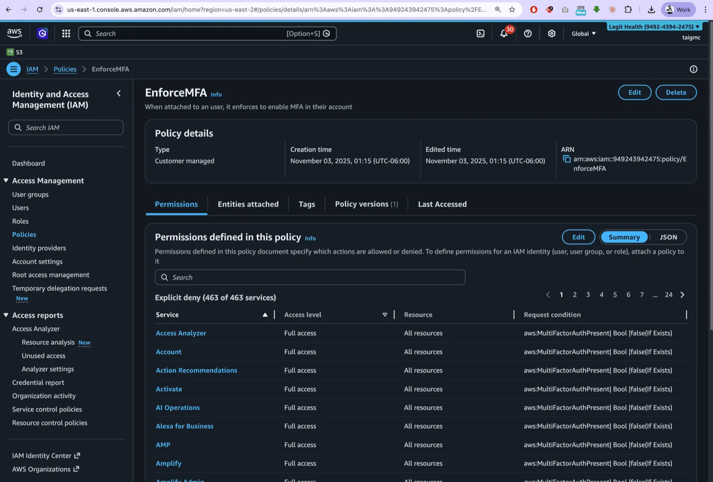This screenshot has height=482, width=713.
Task: Open the Global region dropdown
Action: click(x=583, y=33)
